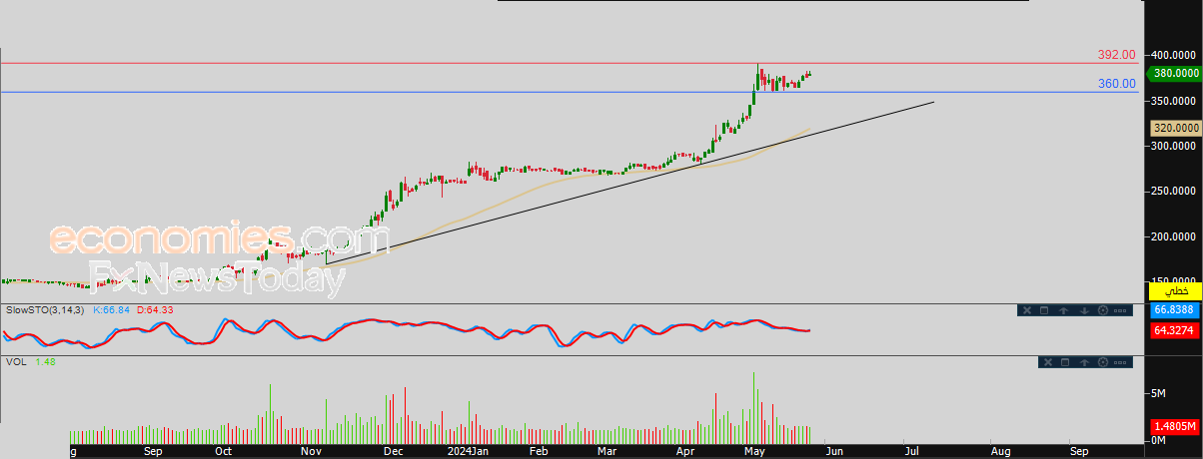Move the VOL panel up

pos(1084,362)
